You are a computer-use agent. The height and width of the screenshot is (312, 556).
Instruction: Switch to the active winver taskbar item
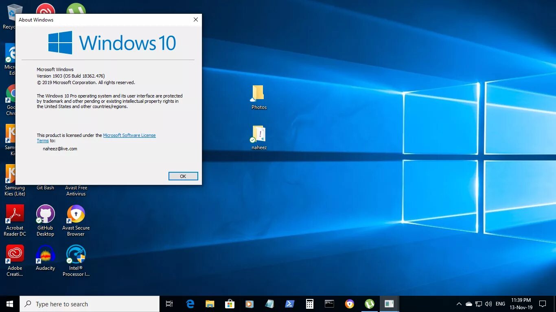(x=389, y=304)
